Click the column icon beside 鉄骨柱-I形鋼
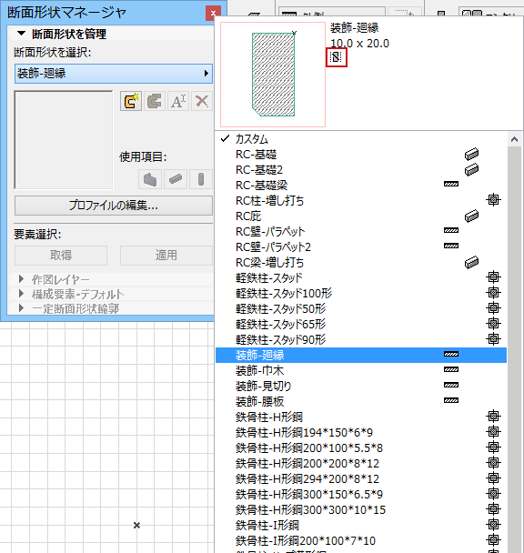The image size is (524, 553). coord(493,525)
